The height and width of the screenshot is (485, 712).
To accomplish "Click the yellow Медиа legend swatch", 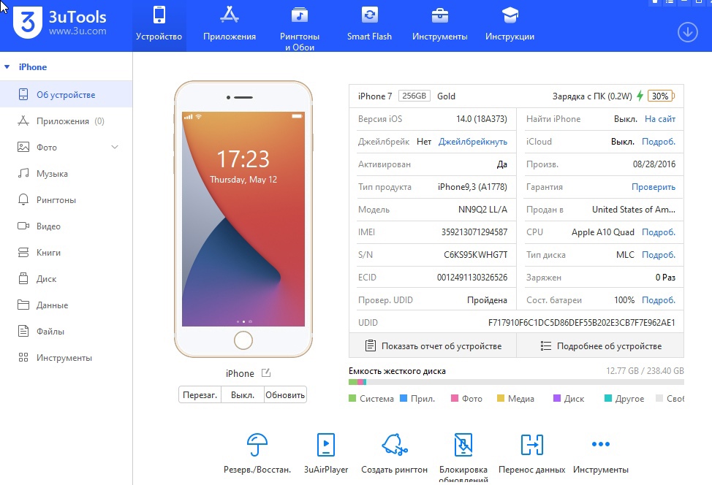I will [x=501, y=398].
